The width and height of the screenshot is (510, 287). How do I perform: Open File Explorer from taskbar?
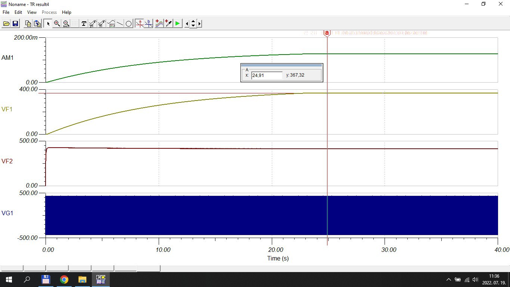coord(83,280)
